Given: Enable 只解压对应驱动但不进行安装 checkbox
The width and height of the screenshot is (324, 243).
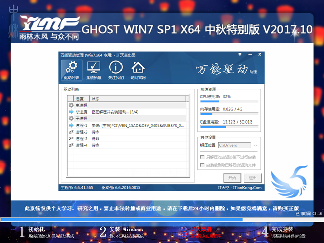Looking at the screenshot, I should (203, 157).
